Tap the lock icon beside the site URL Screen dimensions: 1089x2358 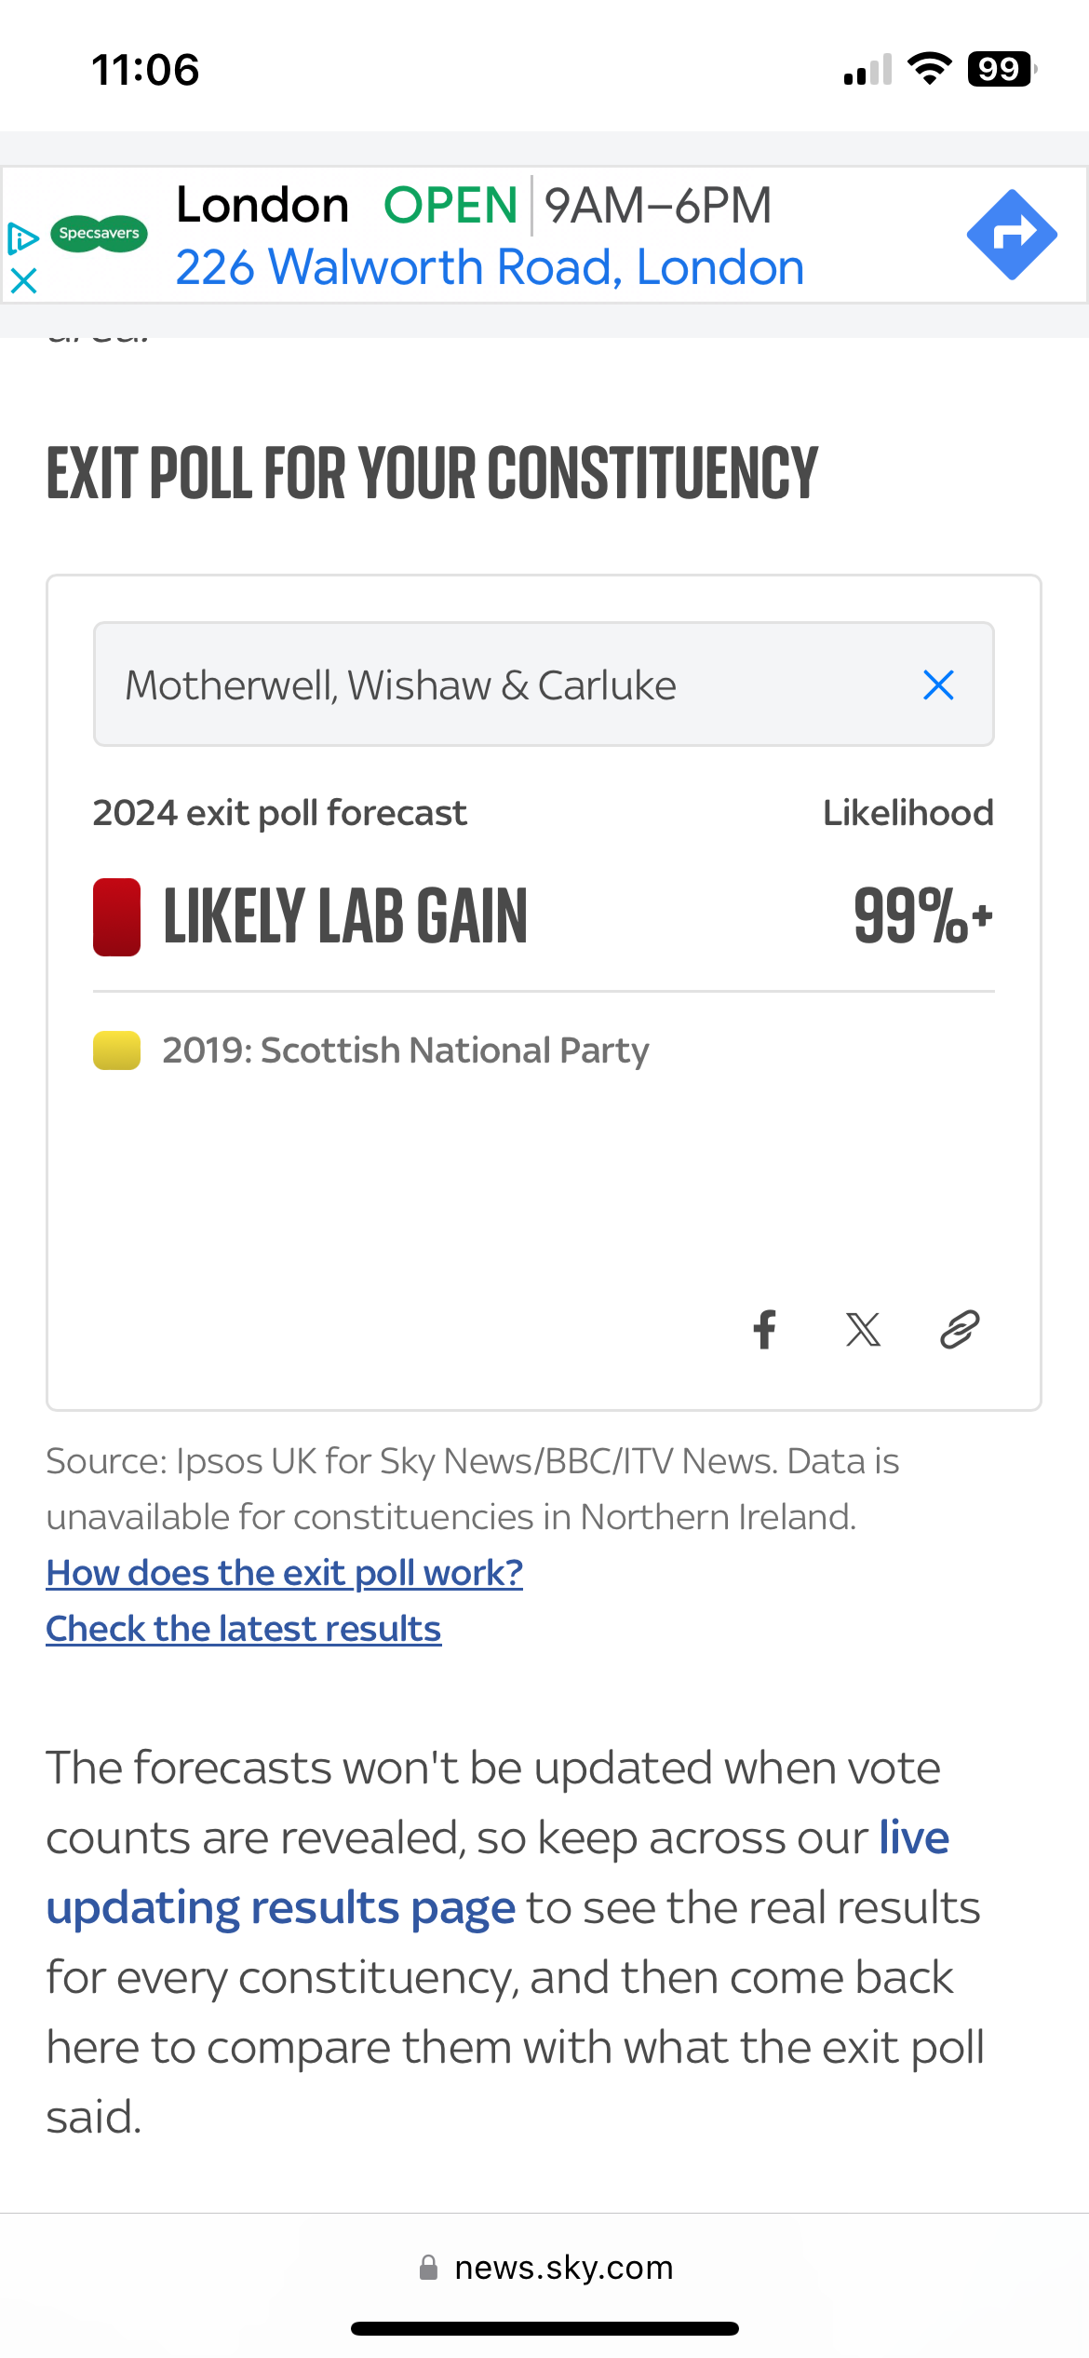428,2267
